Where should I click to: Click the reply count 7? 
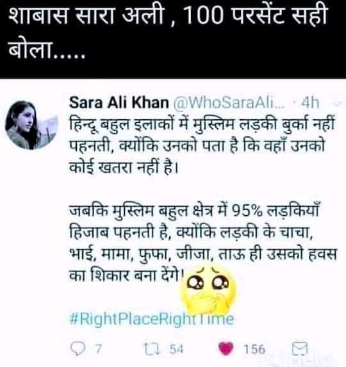point(98,349)
